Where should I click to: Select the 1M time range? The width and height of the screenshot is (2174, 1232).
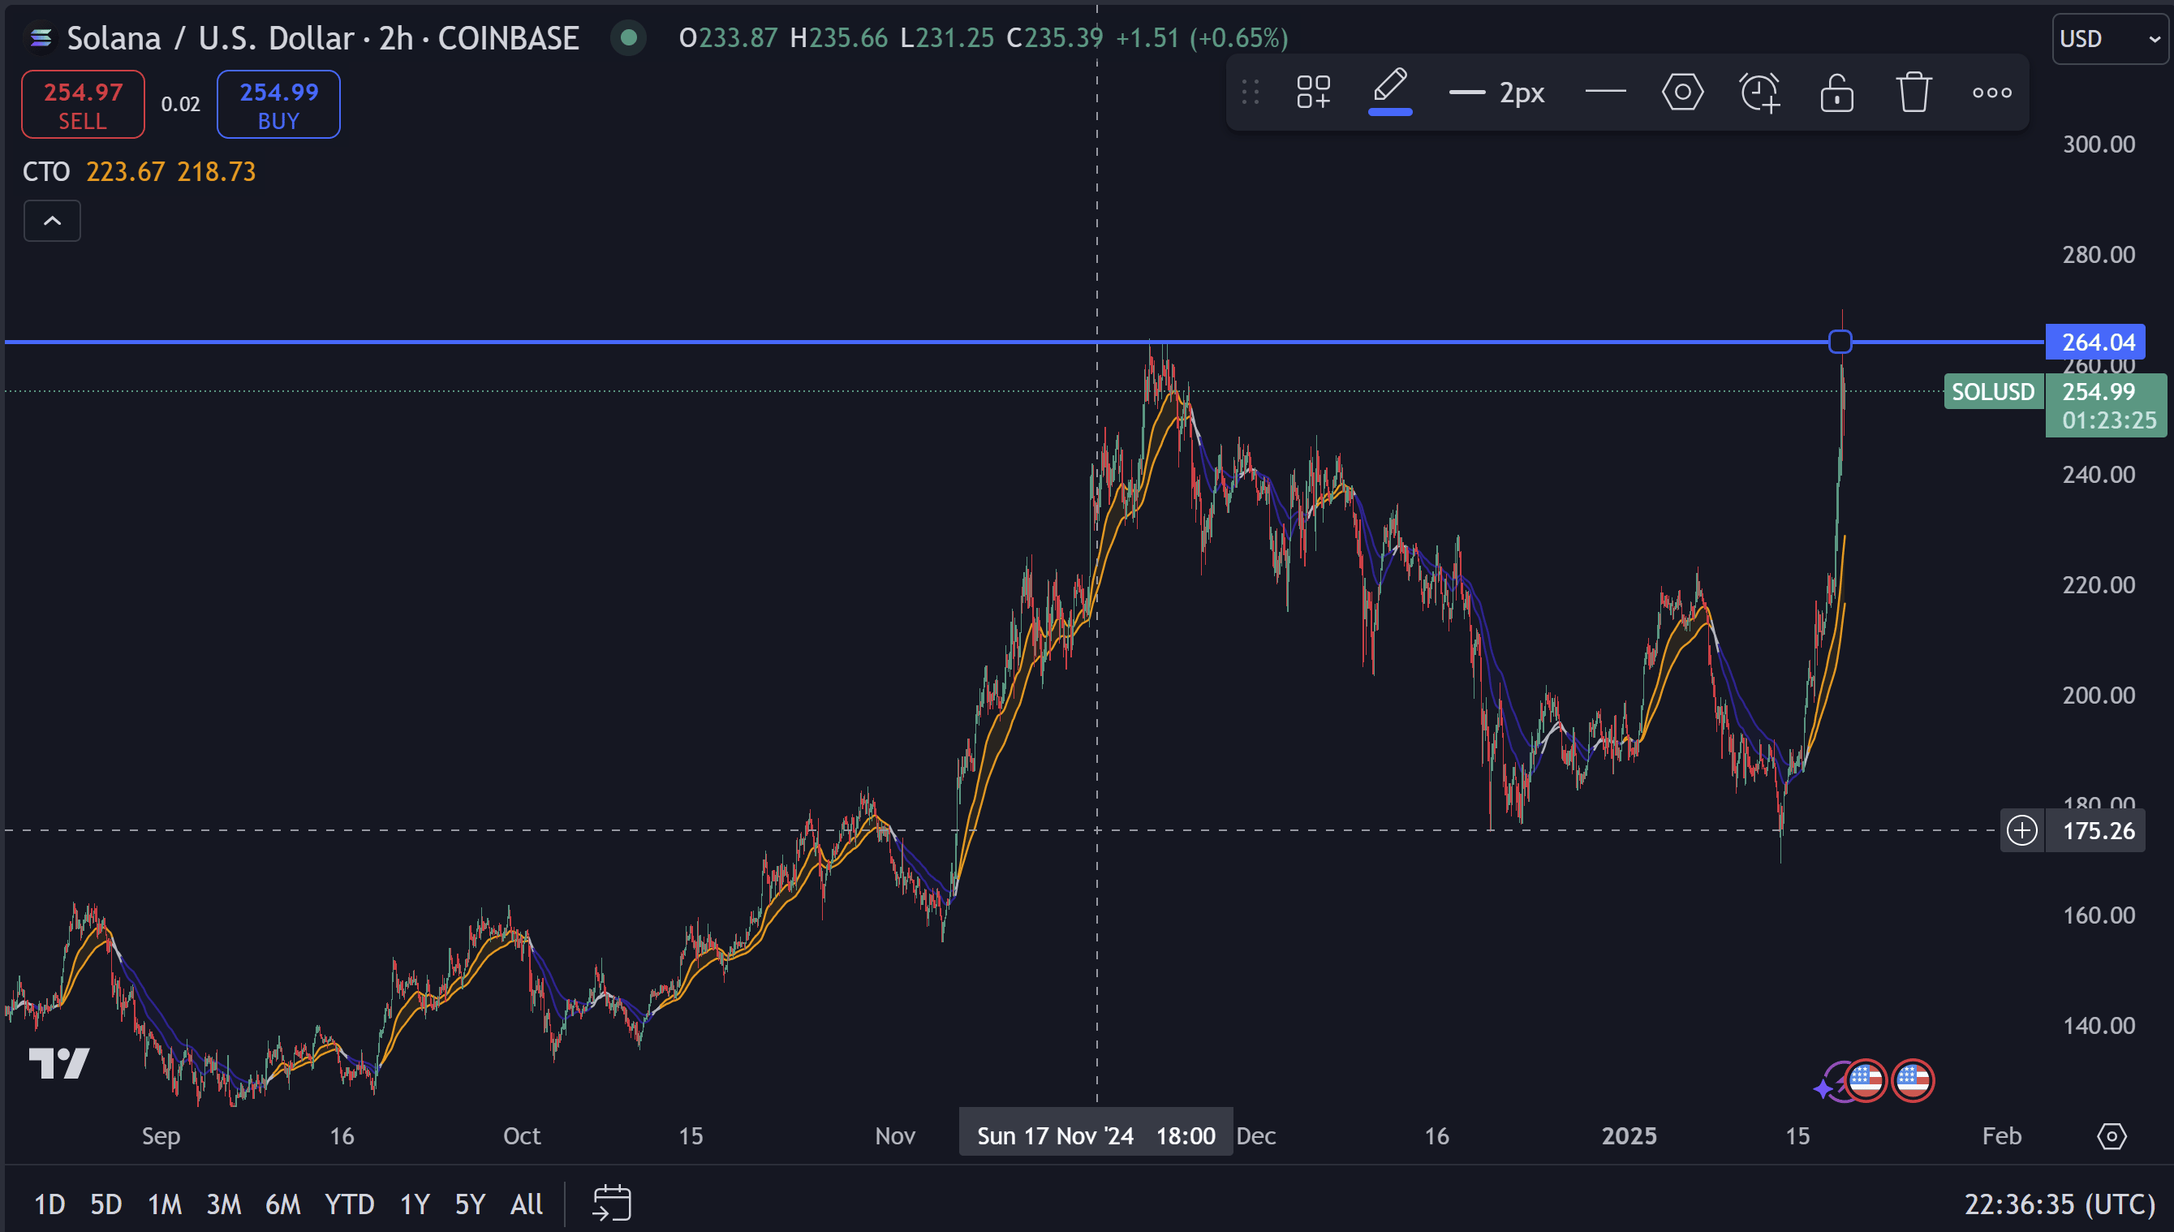tap(164, 1204)
